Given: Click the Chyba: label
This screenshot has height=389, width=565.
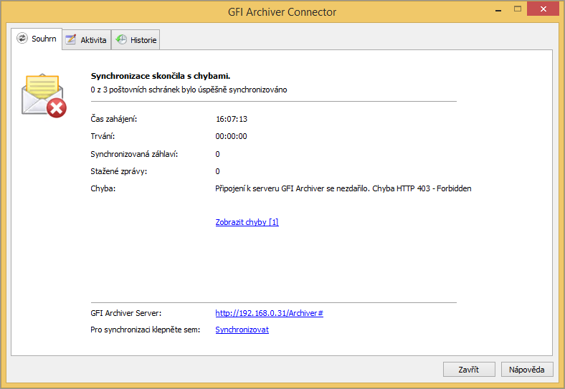Looking at the screenshot, I should (103, 188).
